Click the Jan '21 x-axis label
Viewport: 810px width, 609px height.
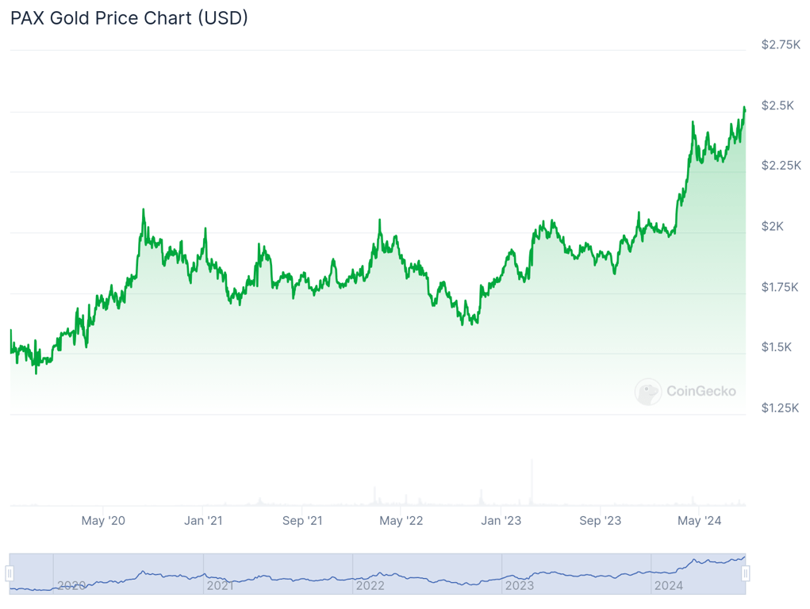203,521
